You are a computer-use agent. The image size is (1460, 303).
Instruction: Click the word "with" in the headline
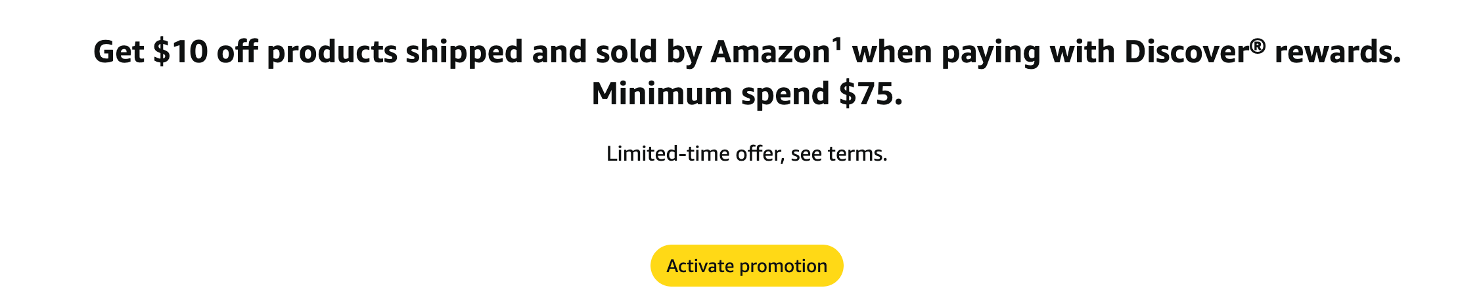pos(1082,52)
